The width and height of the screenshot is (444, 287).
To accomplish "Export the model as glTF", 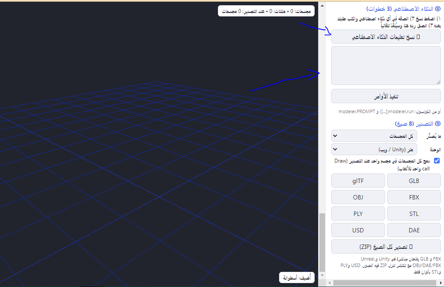I will (358, 181).
